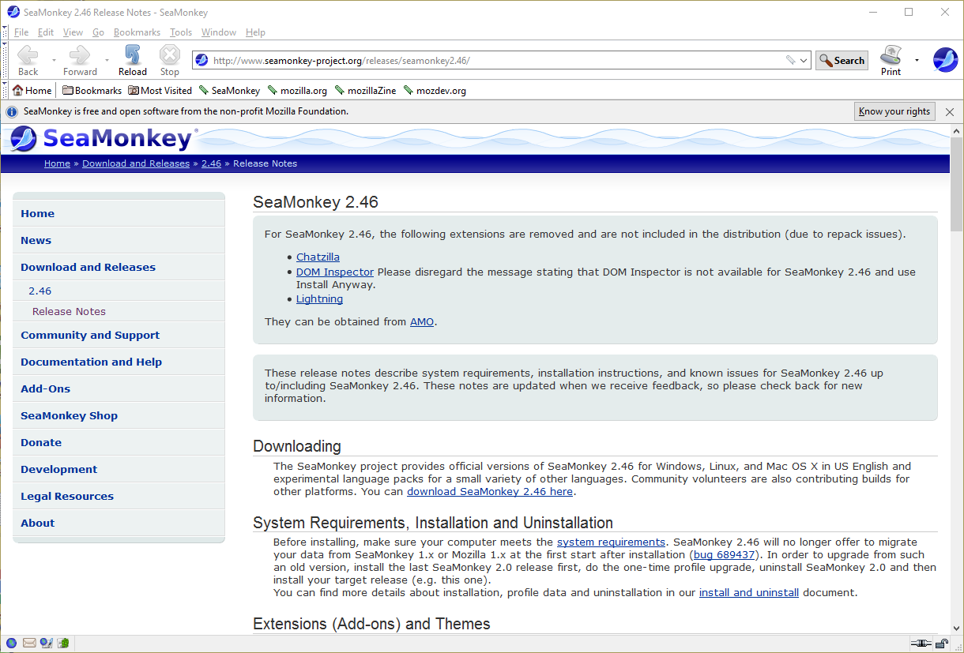Viewport: 964px width, 653px height.
Task: Open Browser from status bar component icon
Action: tap(11, 643)
